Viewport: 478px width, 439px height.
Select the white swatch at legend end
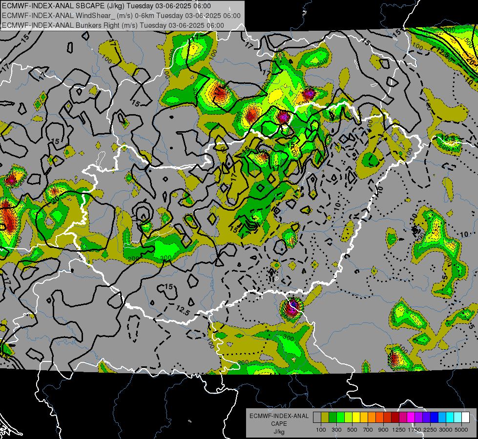pyautogui.click(x=465, y=417)
